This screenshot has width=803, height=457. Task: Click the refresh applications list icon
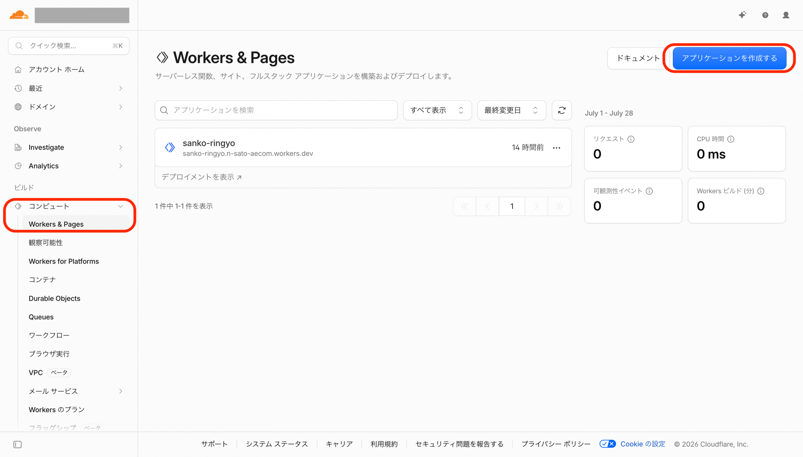[561, 110]
